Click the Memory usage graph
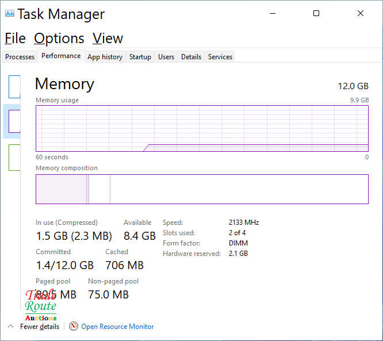The image size is (383, 341). (x=202, y=128)
